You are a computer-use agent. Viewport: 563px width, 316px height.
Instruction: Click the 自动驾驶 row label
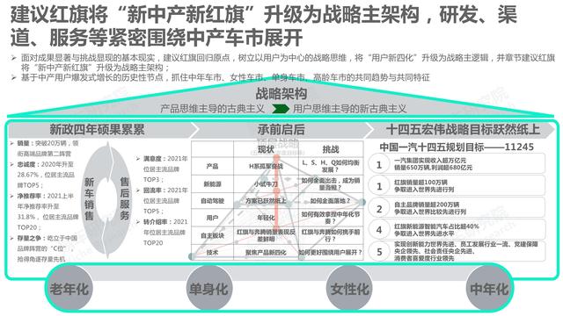click(213, 201)
